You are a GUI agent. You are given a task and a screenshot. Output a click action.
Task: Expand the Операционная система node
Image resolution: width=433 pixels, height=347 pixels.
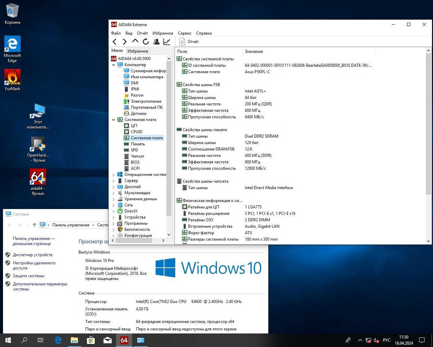click(114, 175)
